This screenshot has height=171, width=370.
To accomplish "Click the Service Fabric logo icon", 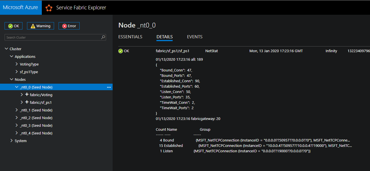I will pos(49,8).
